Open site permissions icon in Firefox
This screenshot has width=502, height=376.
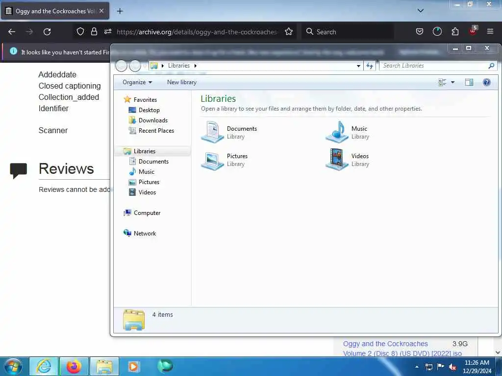click(108, 31)
